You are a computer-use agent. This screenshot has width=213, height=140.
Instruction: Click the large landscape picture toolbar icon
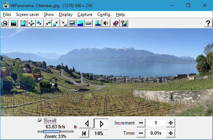point(80,23)
